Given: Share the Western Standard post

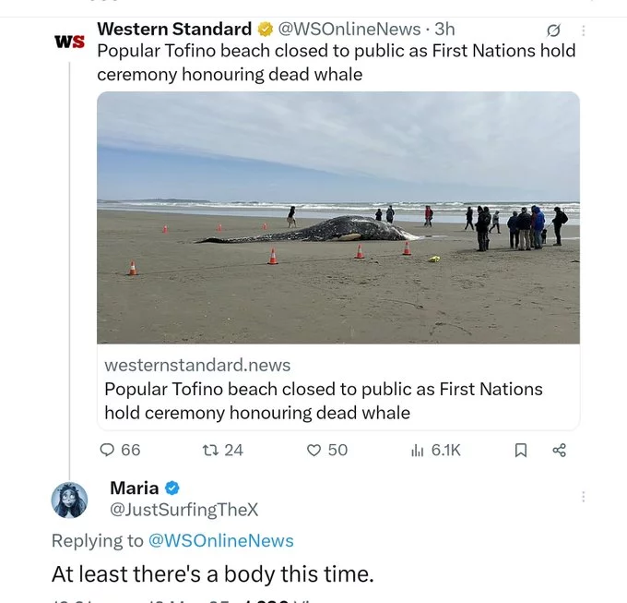Looking at the screenshot, I should (559, 451).
